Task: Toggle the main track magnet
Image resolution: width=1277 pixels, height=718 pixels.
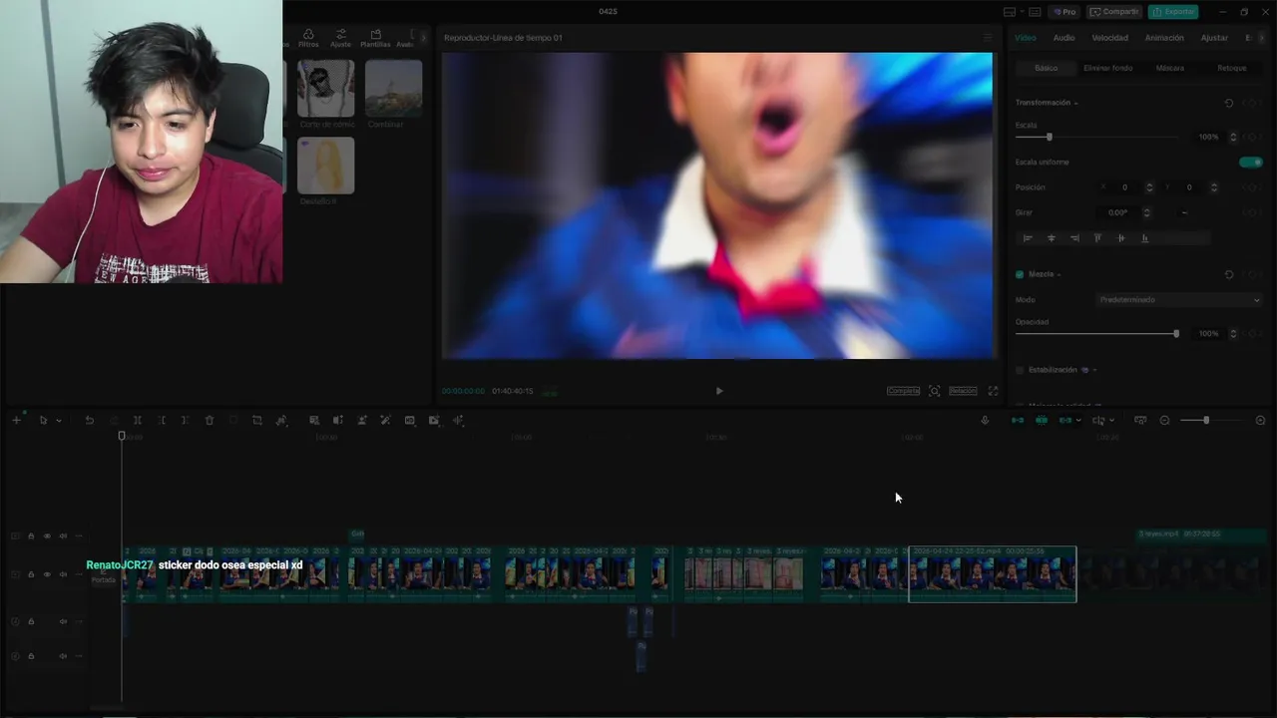Action: [1018, 421]
